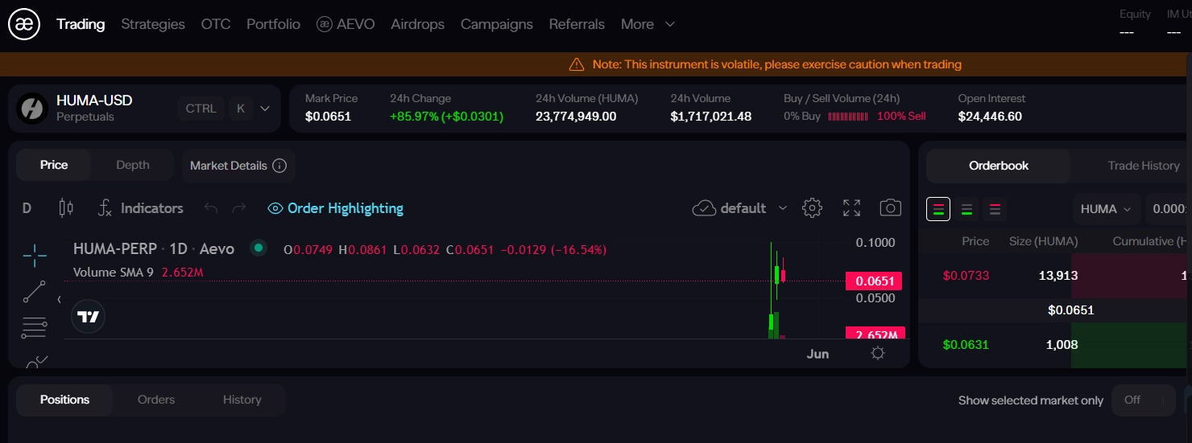
Task: Open the Strategies menu item
Action: 153,24
